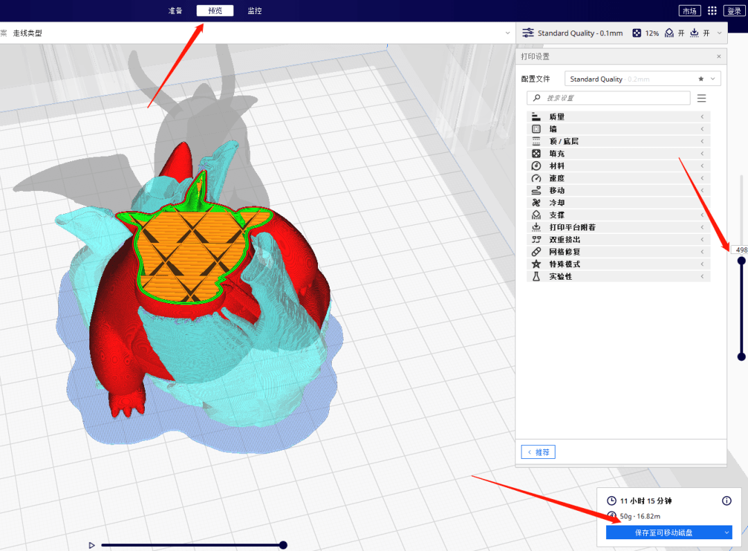Open the 移动 settings category
The width and height of the screenshot is (748, 551).
[x=618, y=190]
